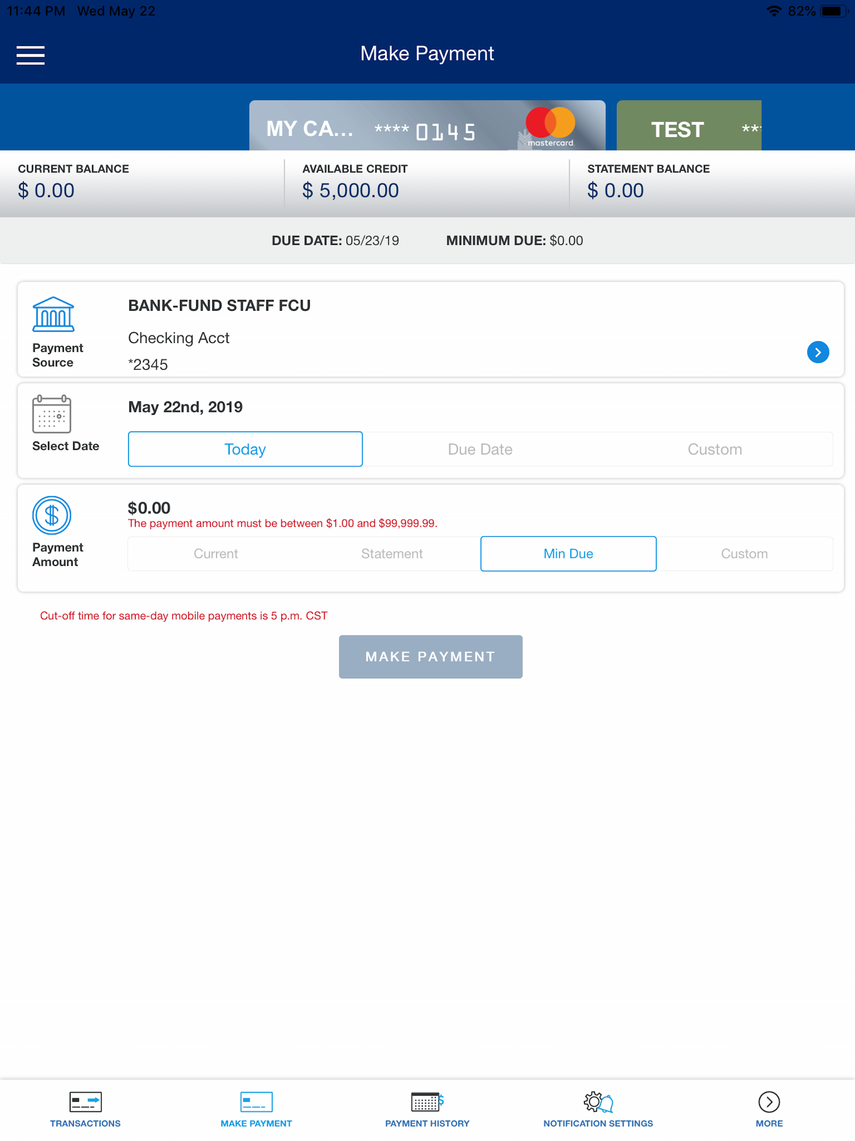Open the hamburger menu
Viewport: 855px width, 1141px height.
pyautogui.click(x=30, y=55)
